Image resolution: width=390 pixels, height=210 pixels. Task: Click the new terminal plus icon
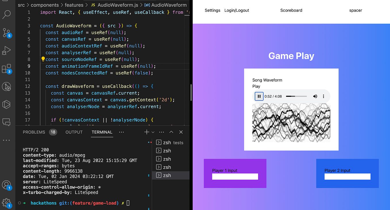tap(146, 132)
